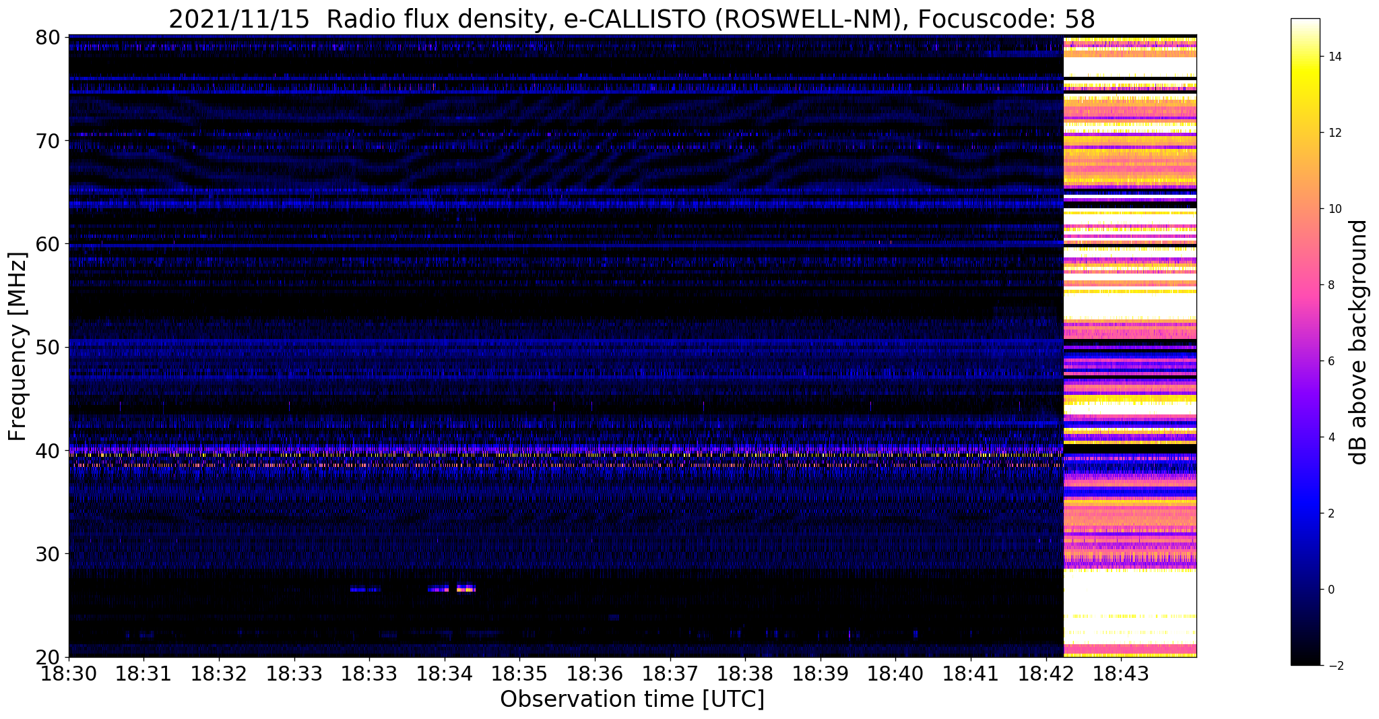The image size is (1379, 719).
Task: Select the 30 MHz frequency tick label
Action: coord(47,554)
